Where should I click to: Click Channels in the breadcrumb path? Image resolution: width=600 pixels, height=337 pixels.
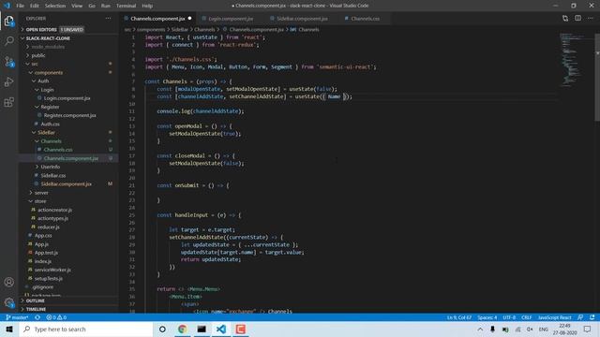click(204, 29)
